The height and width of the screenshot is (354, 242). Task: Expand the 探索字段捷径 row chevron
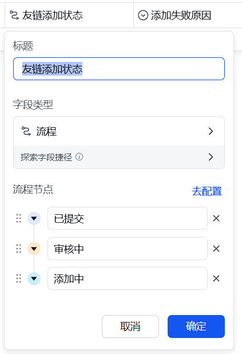(211, 157)
